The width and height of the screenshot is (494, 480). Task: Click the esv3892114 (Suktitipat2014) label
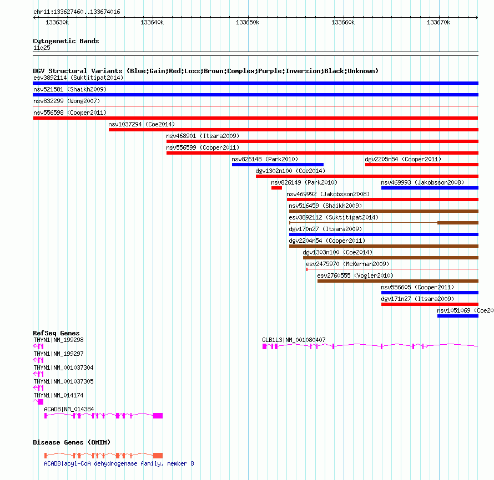tap(78, 78)
